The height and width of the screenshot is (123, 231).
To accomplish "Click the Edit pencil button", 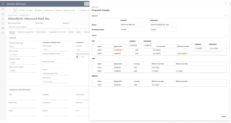I will [21, 10].
